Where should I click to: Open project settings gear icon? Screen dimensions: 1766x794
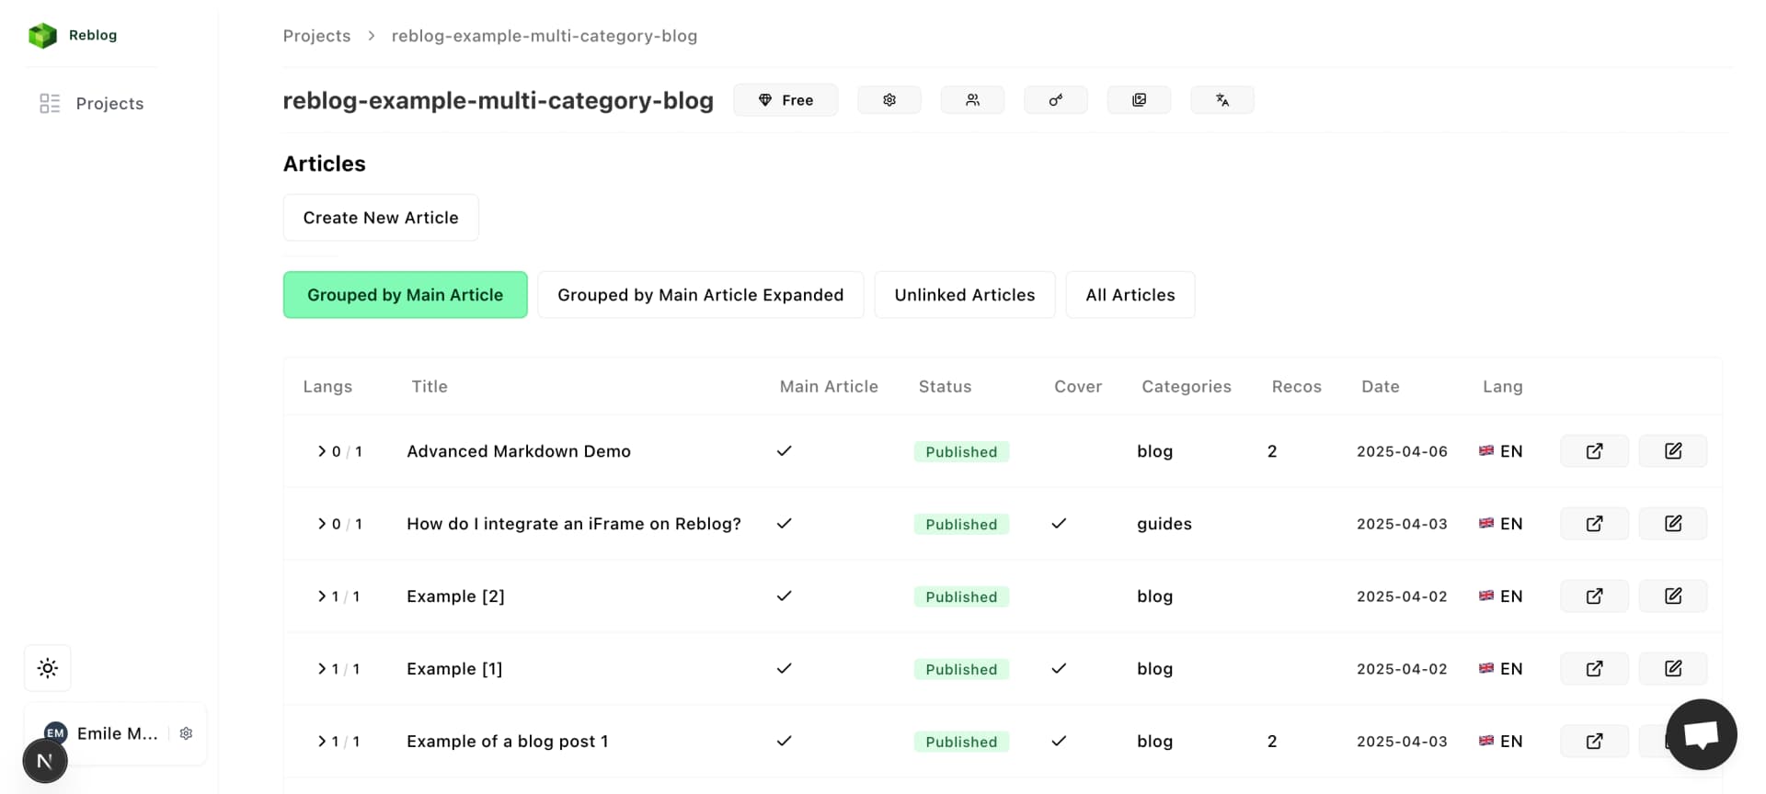[889, 100]
